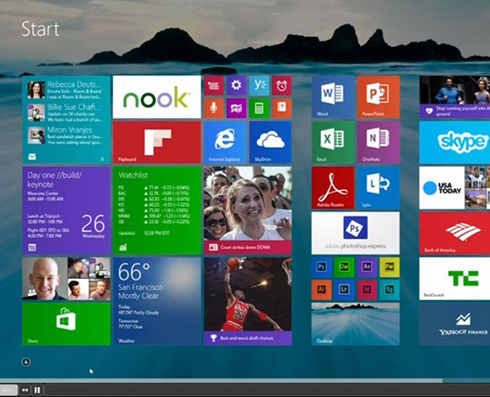This screenshot has width=490, height=397.
Task: Launch the Excel tile
Action: (x=333, y=143)
